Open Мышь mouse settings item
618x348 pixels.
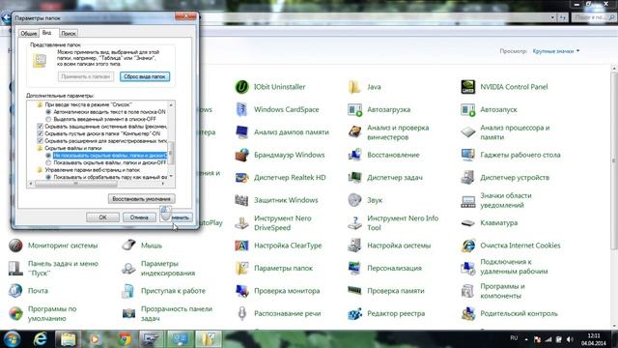pyautogui.click(x=142, y=246)
